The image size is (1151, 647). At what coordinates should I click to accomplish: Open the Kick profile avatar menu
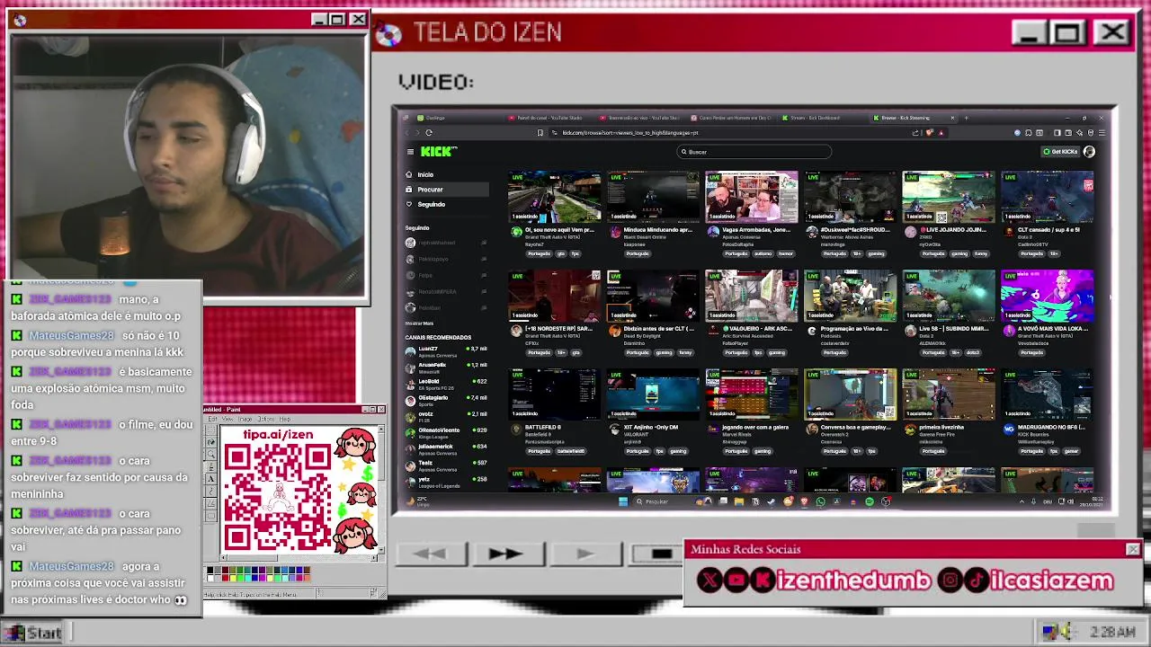[x=1089, y=152]
